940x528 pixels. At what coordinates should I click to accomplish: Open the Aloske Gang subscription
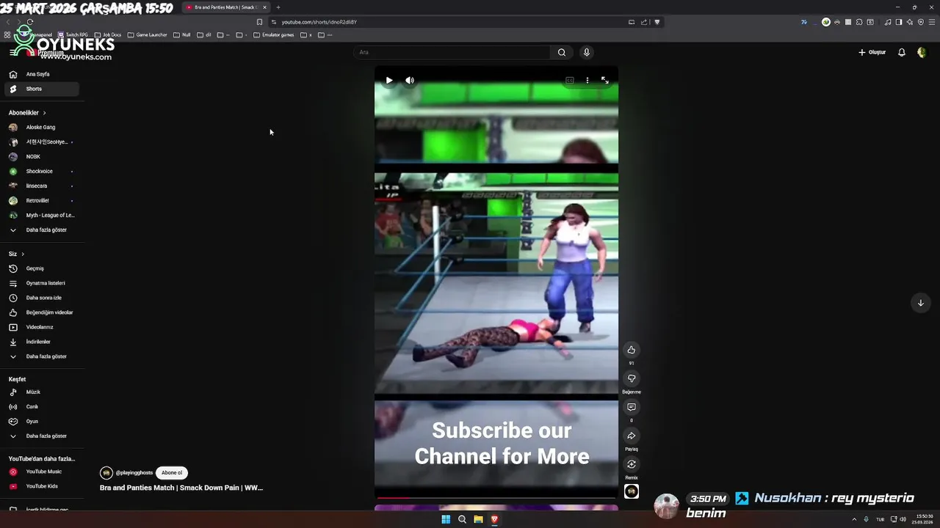coord(41,127)
